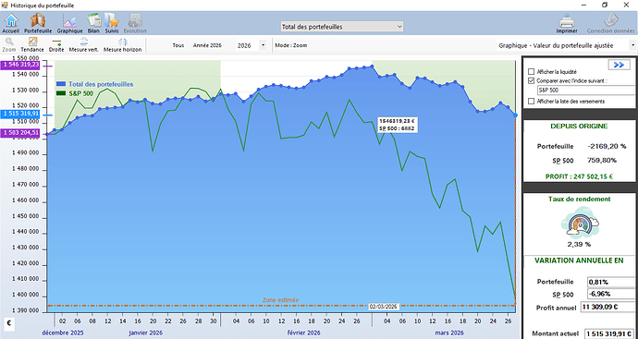This screenshot has width=638, height=339.
Task: Expand the 2026 year dropdown arrow
Action: point(263,45)
